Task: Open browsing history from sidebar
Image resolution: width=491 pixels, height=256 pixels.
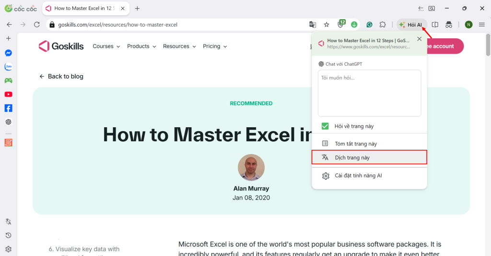Action: 9,235
